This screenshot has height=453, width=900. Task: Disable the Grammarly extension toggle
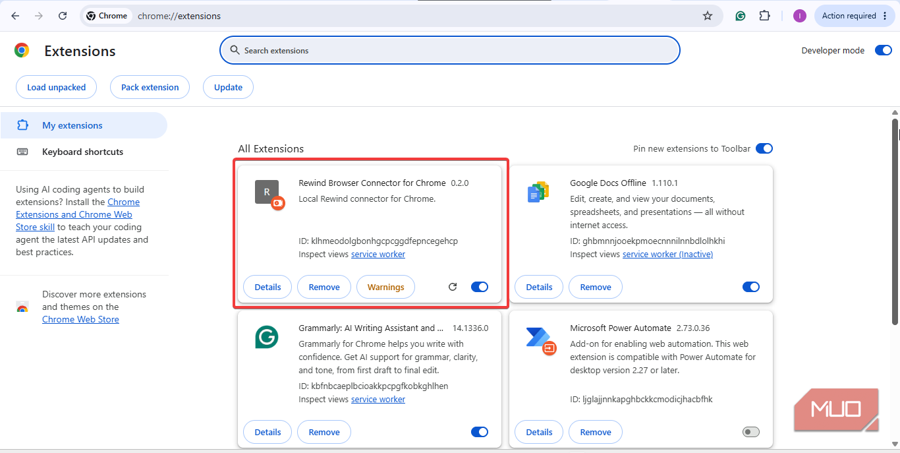tap(480, 432)
